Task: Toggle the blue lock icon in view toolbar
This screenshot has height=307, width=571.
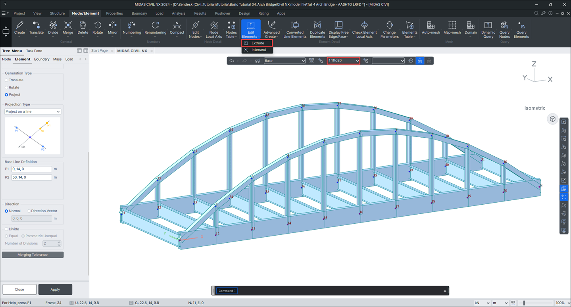Action: 420,61
